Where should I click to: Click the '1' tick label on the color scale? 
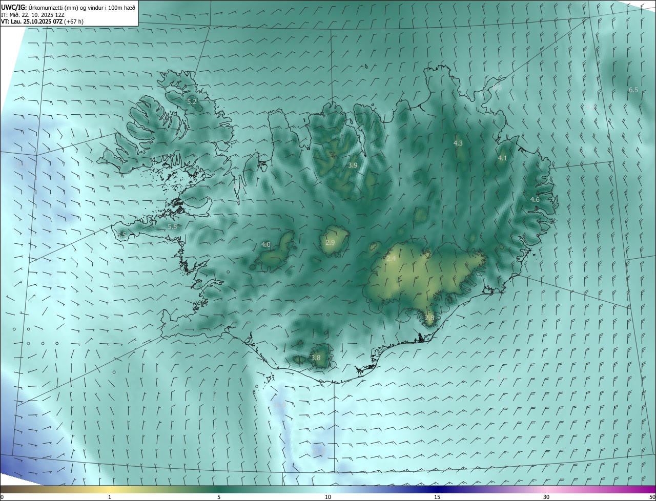(110, 497)
